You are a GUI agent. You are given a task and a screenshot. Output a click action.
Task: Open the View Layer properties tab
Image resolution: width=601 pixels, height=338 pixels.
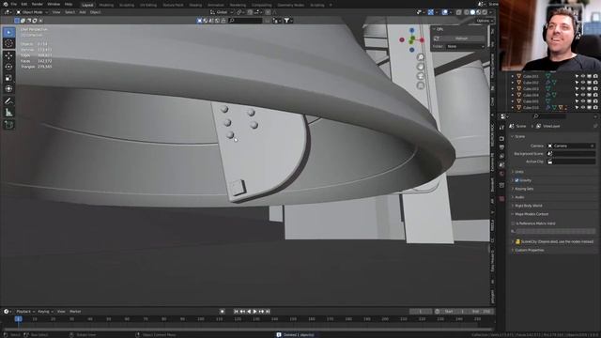click(501, 156)
